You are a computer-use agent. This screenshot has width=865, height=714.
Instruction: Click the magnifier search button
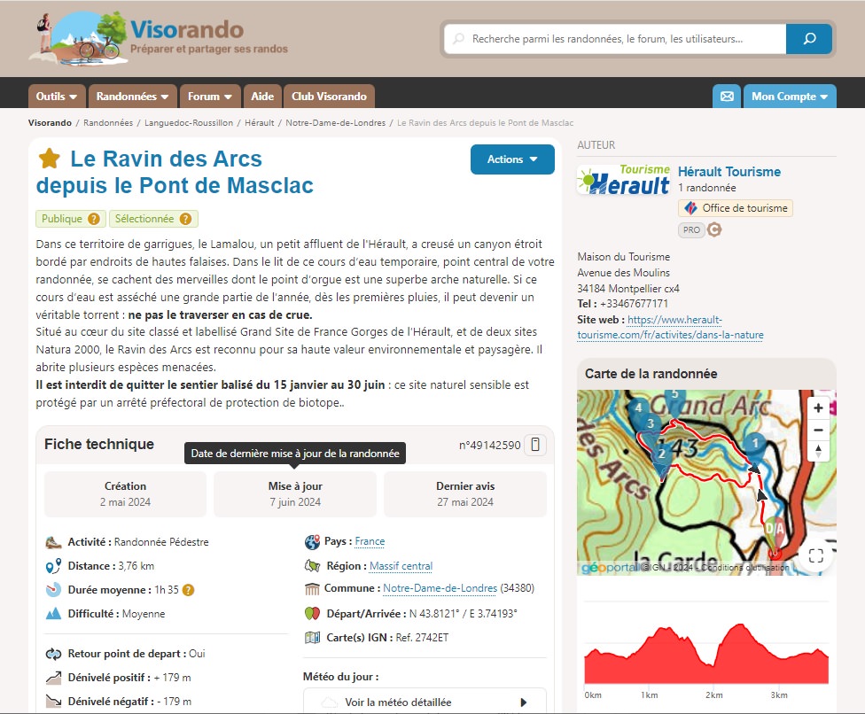click(808, 39)
